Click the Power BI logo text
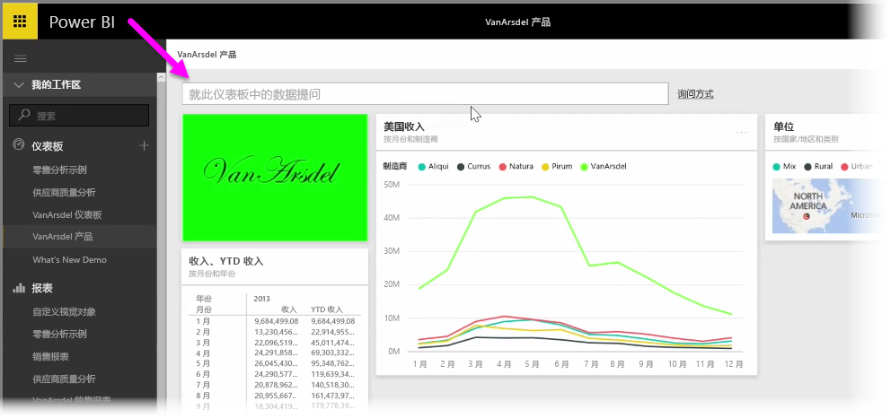Viewport: 891px width, 418px height. [x=82, y=22]
